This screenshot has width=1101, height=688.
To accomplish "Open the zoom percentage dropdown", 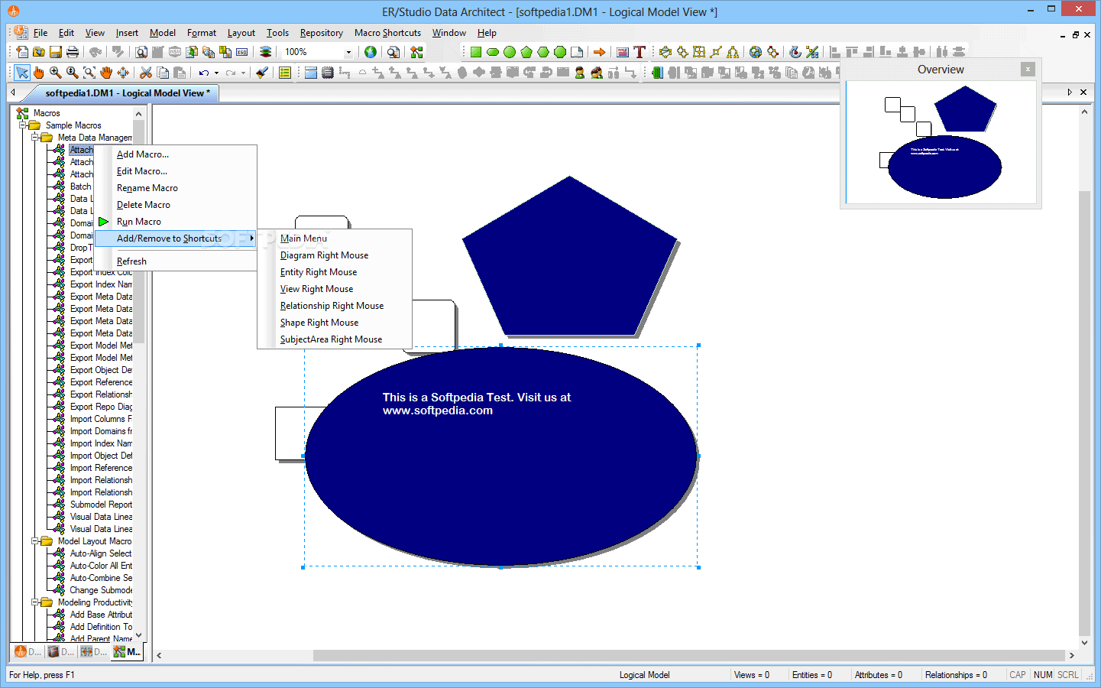I will pyautogui.click(x=348, y=52).
